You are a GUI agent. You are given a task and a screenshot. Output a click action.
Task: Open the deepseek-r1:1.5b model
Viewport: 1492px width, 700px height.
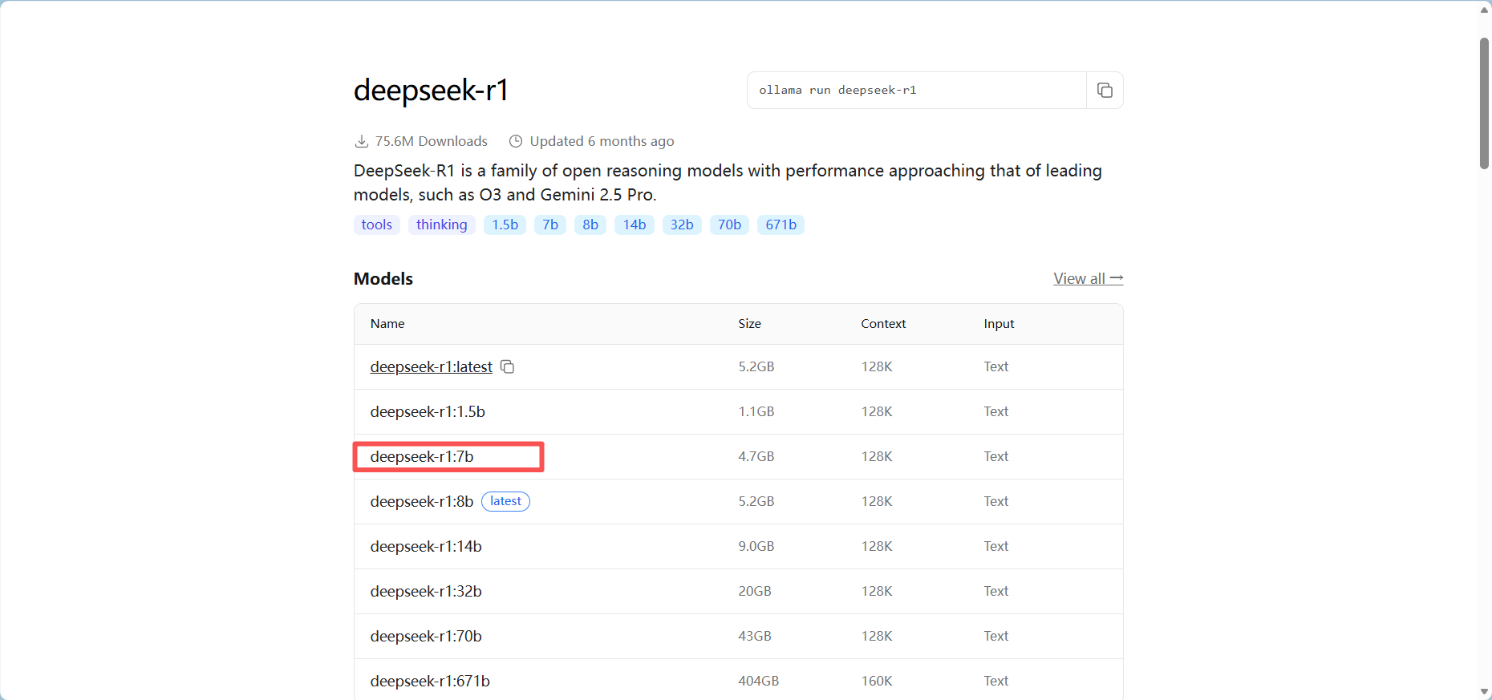pyautogui.click(x=428, y=411)
